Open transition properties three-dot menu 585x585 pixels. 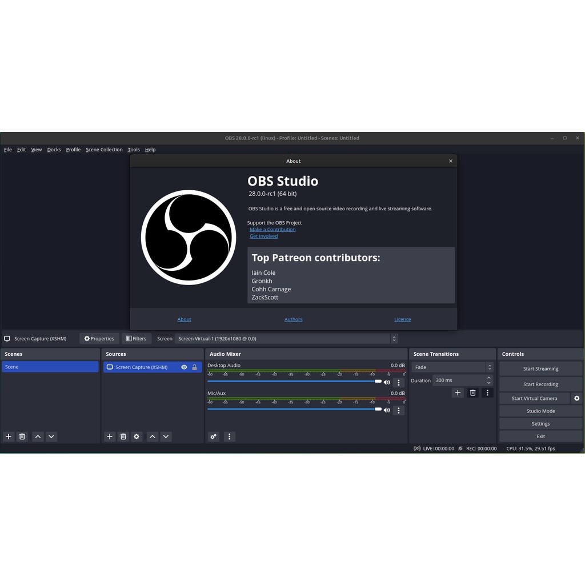[487, 393]
